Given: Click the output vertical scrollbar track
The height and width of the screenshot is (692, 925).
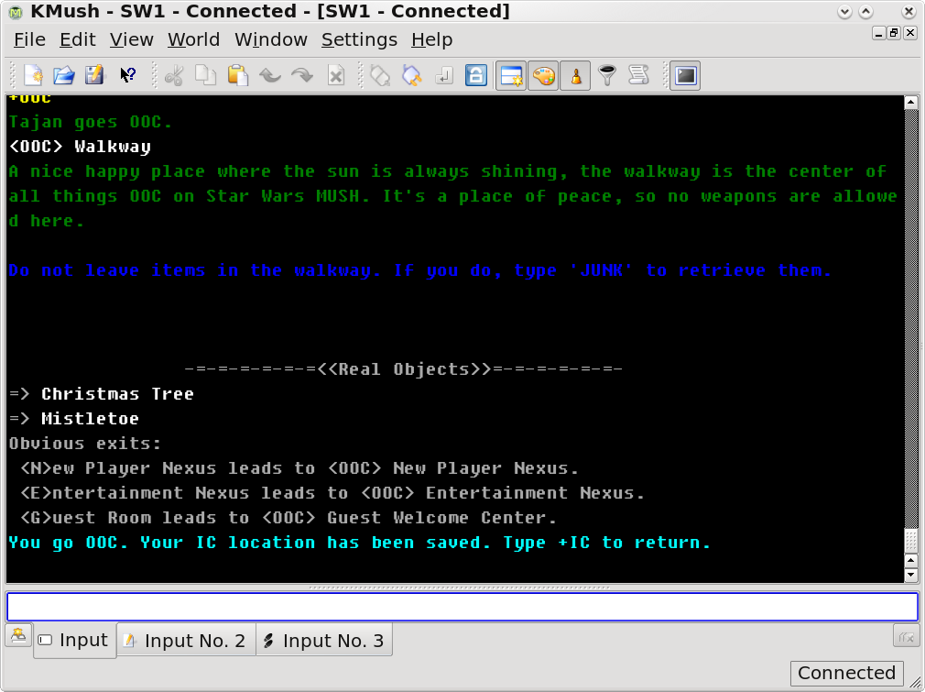Looking at the screenshot, I should tap(911, 319).
